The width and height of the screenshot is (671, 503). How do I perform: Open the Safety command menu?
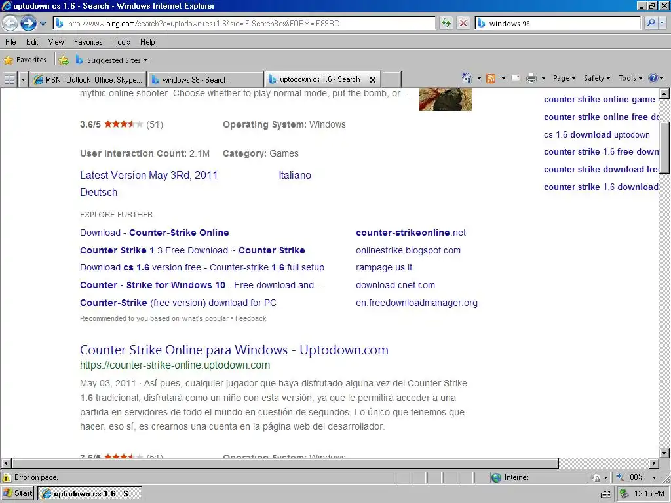(x=597, y=79)
